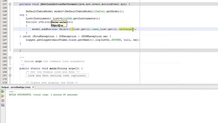
Task: Click the stop build icon in the Output panel
Action: [x=3, y=100]
